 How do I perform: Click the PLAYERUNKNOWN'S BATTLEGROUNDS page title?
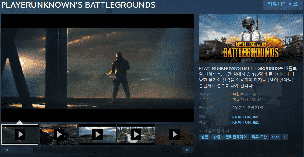[x=78, y=5]
